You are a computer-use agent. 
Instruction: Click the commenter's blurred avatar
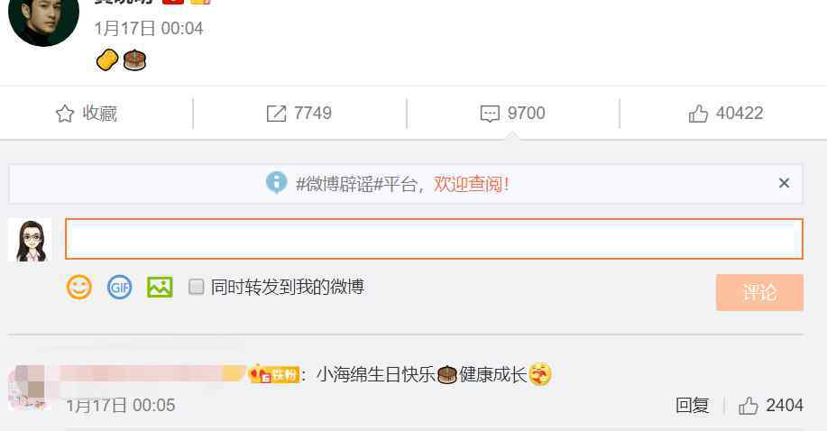click(30, 388)
